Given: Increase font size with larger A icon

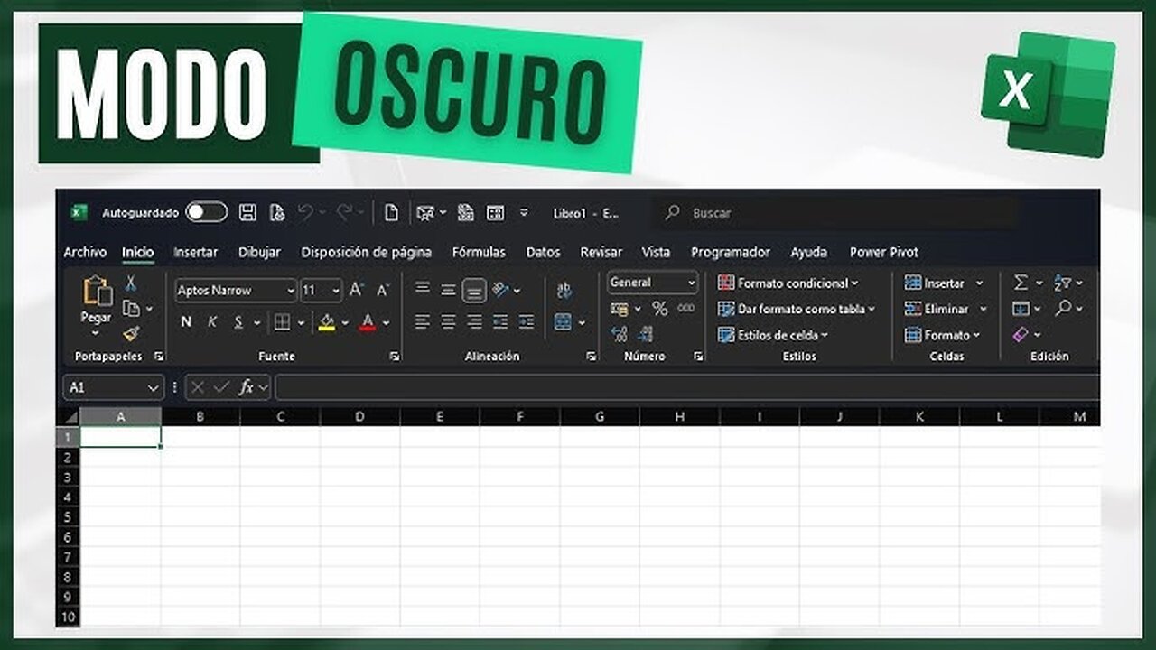Looking at the screenshot, I should (x=357, y=290).
